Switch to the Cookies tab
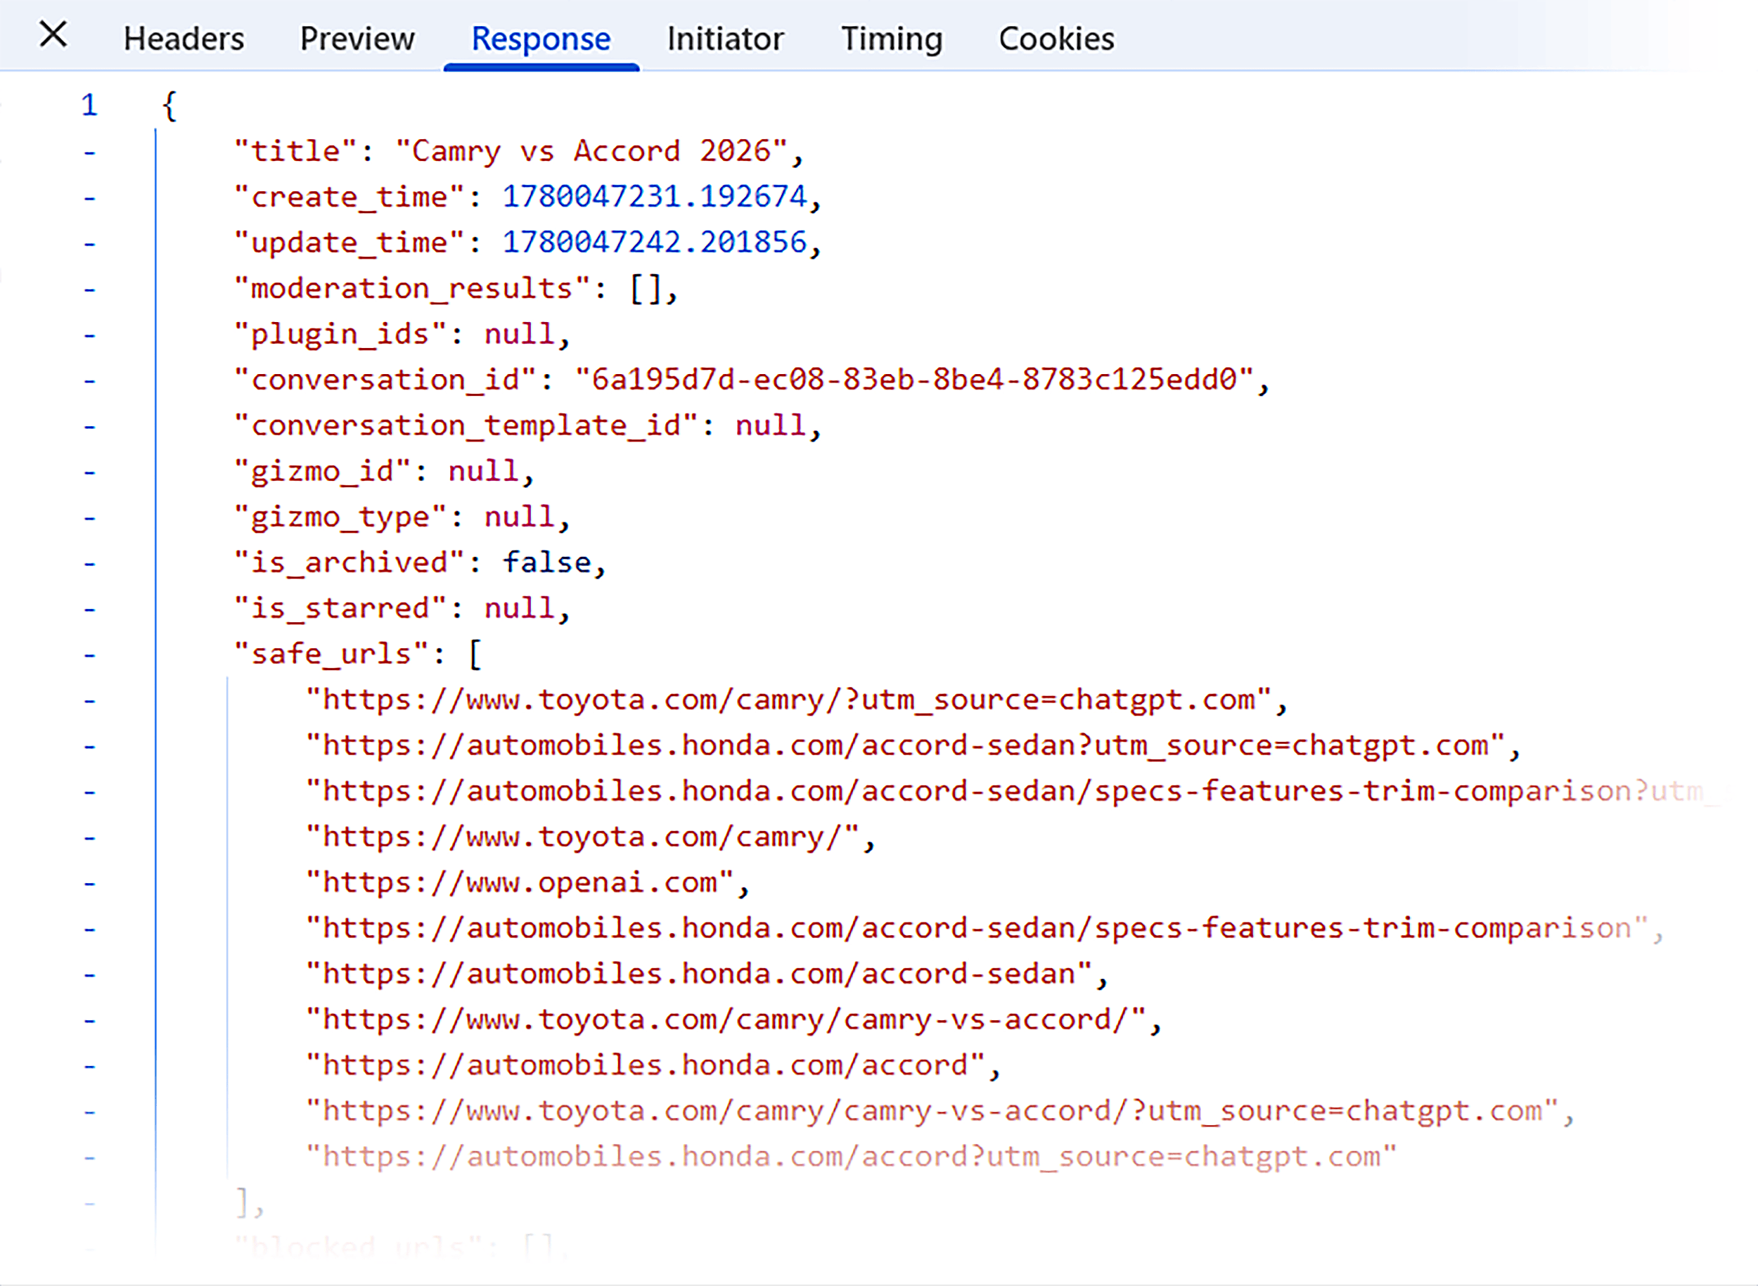 tap(1056, 39)
